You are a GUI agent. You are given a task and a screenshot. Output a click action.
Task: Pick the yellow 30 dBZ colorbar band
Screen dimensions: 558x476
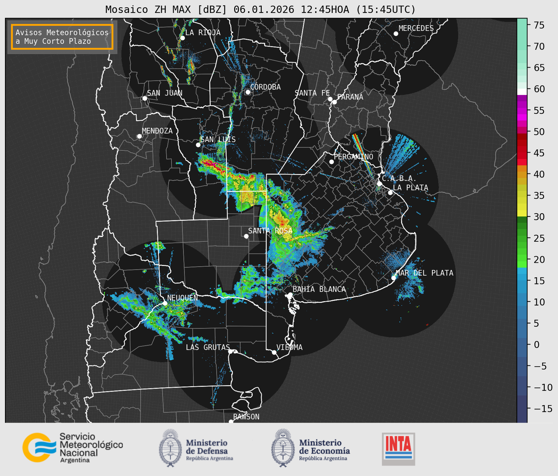coord(522,214)
